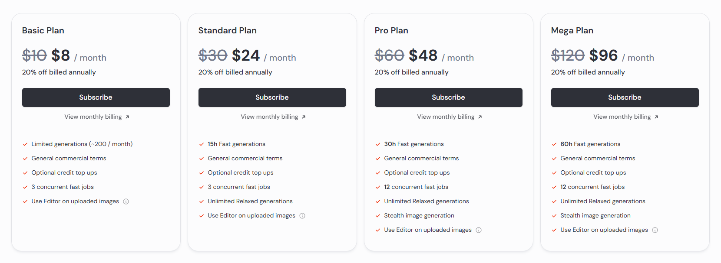This screenshot has height=263, width=721.
Task: Subscribe to the Standard Plan
Action: (272, 97)
